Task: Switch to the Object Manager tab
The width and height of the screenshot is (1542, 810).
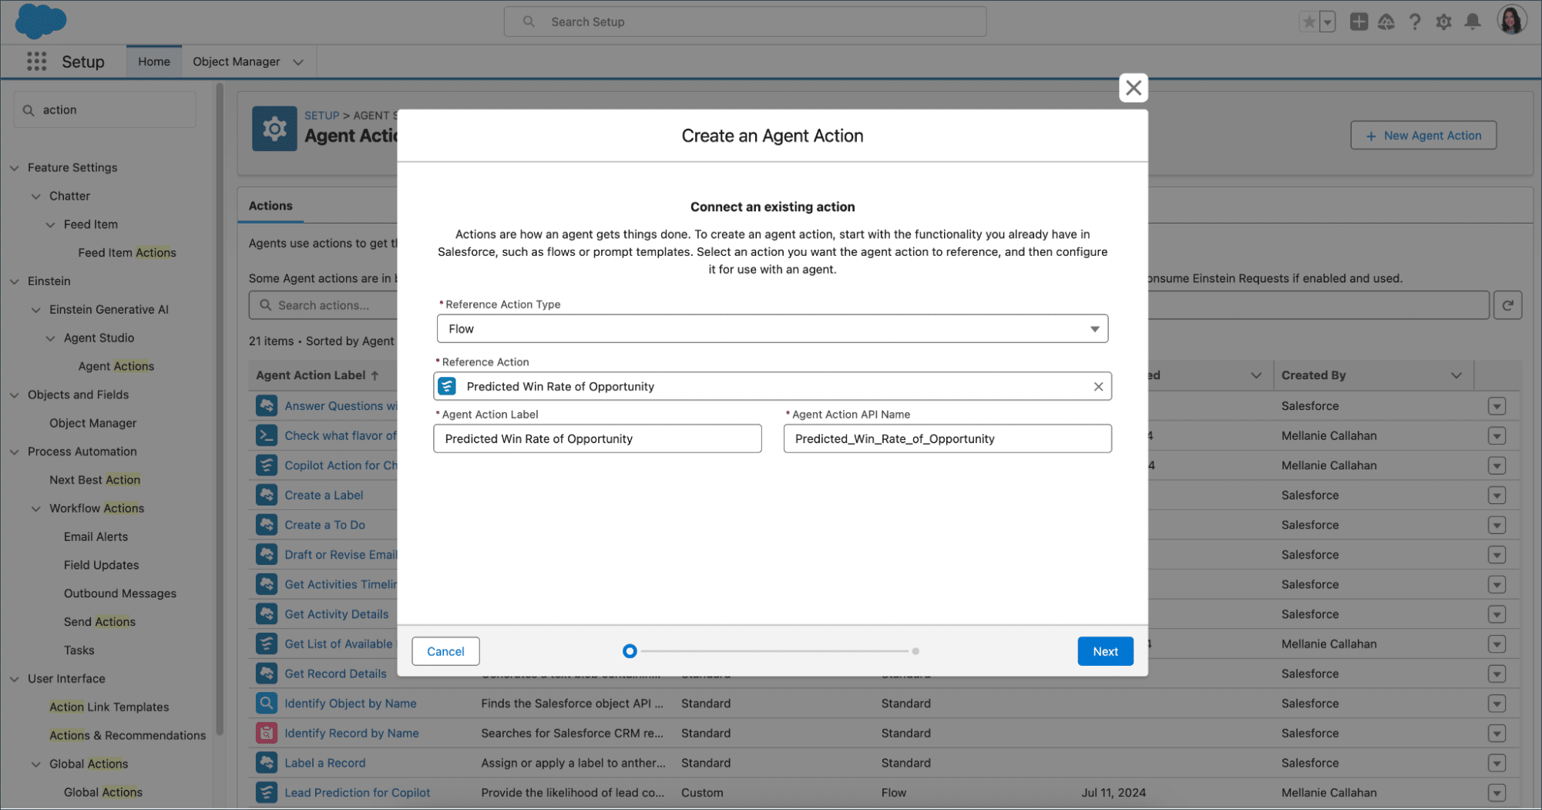Action: coord(236,62)
